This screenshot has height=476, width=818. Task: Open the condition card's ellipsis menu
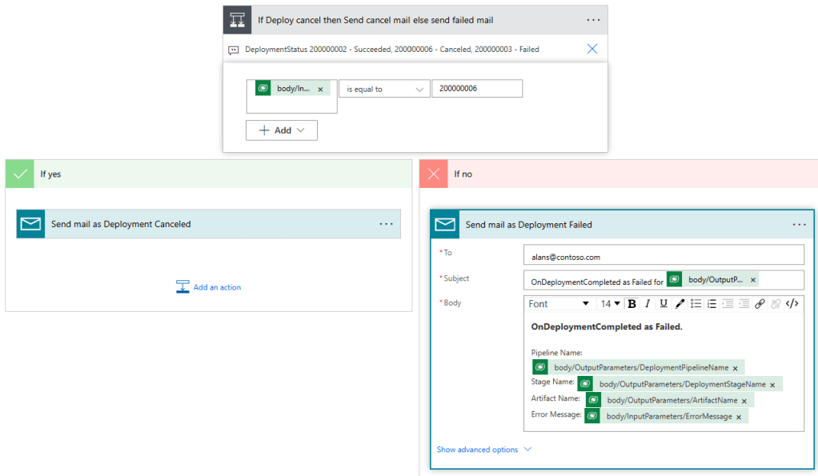[592, 19]
